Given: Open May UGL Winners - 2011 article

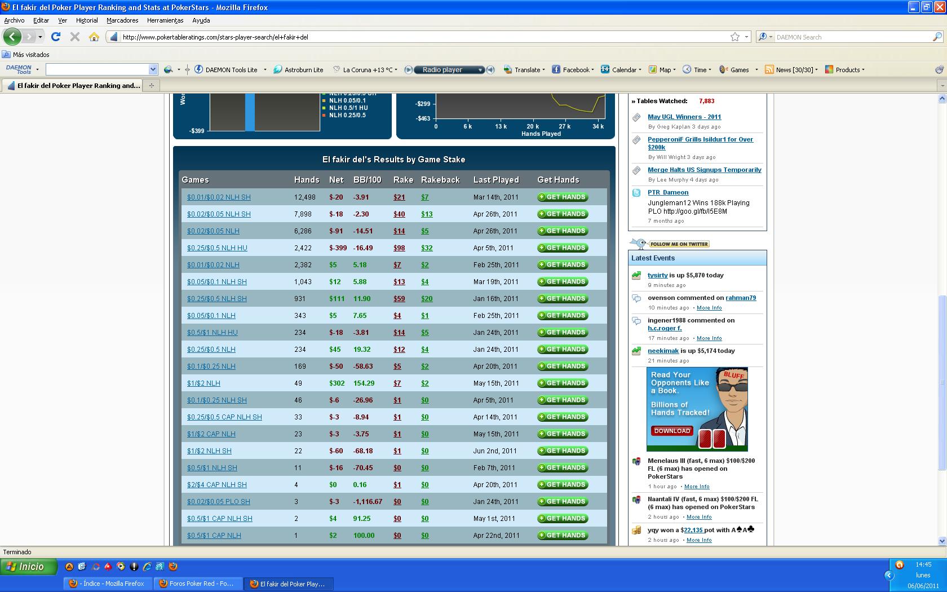Looking at the screenshot, I should tap(684, 117).
